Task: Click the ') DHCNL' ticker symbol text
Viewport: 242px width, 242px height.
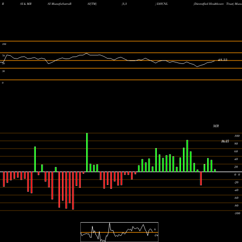Action: (x=162, y=4)
